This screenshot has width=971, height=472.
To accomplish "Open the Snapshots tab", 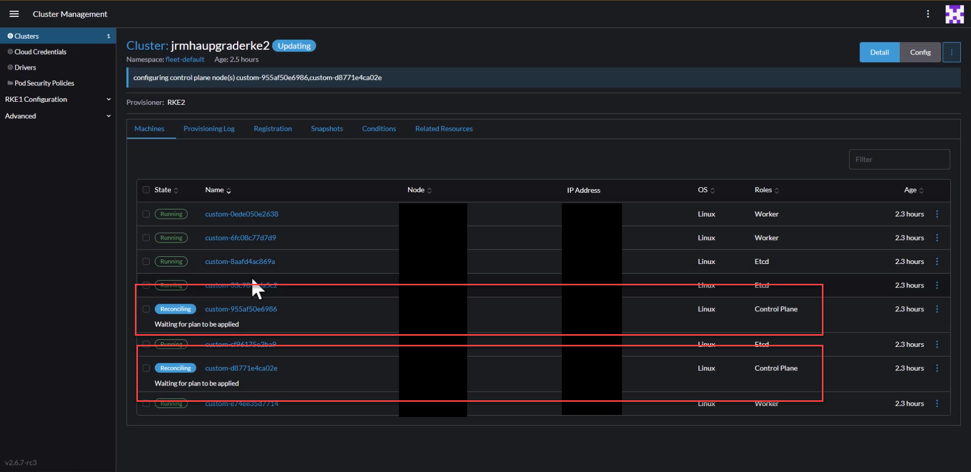I will pyautogui.click(x=326, y=129).
